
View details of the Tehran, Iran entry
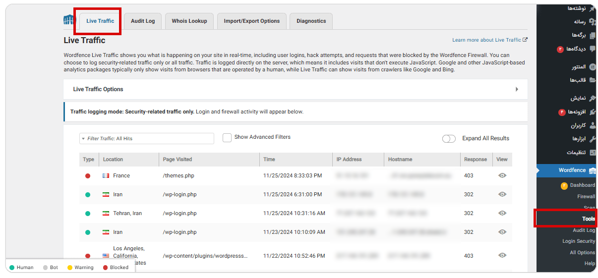tap(502, 213)
